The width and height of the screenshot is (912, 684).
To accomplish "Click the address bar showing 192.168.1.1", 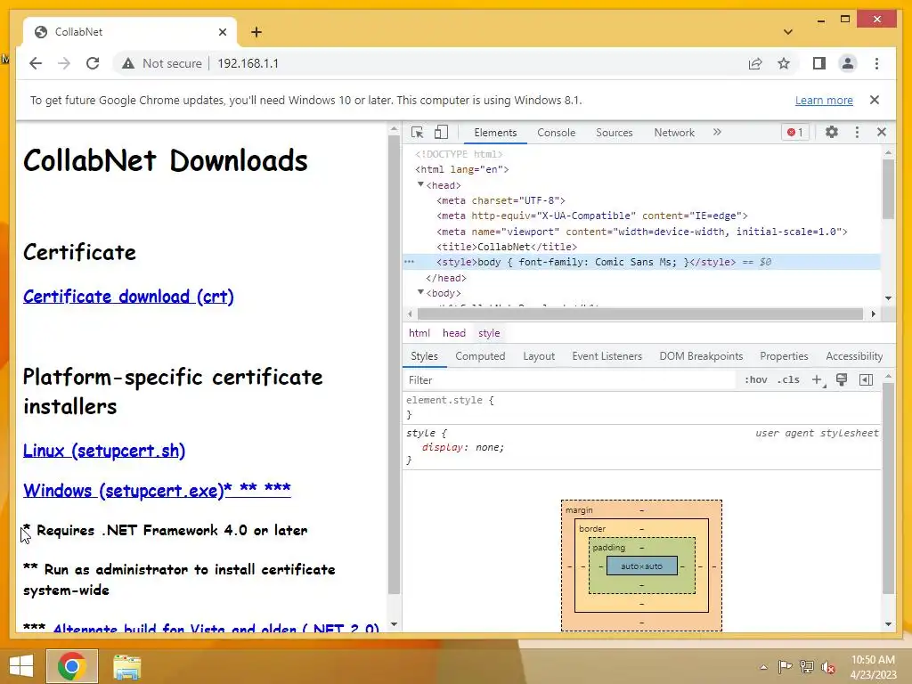I will [248, 63].
